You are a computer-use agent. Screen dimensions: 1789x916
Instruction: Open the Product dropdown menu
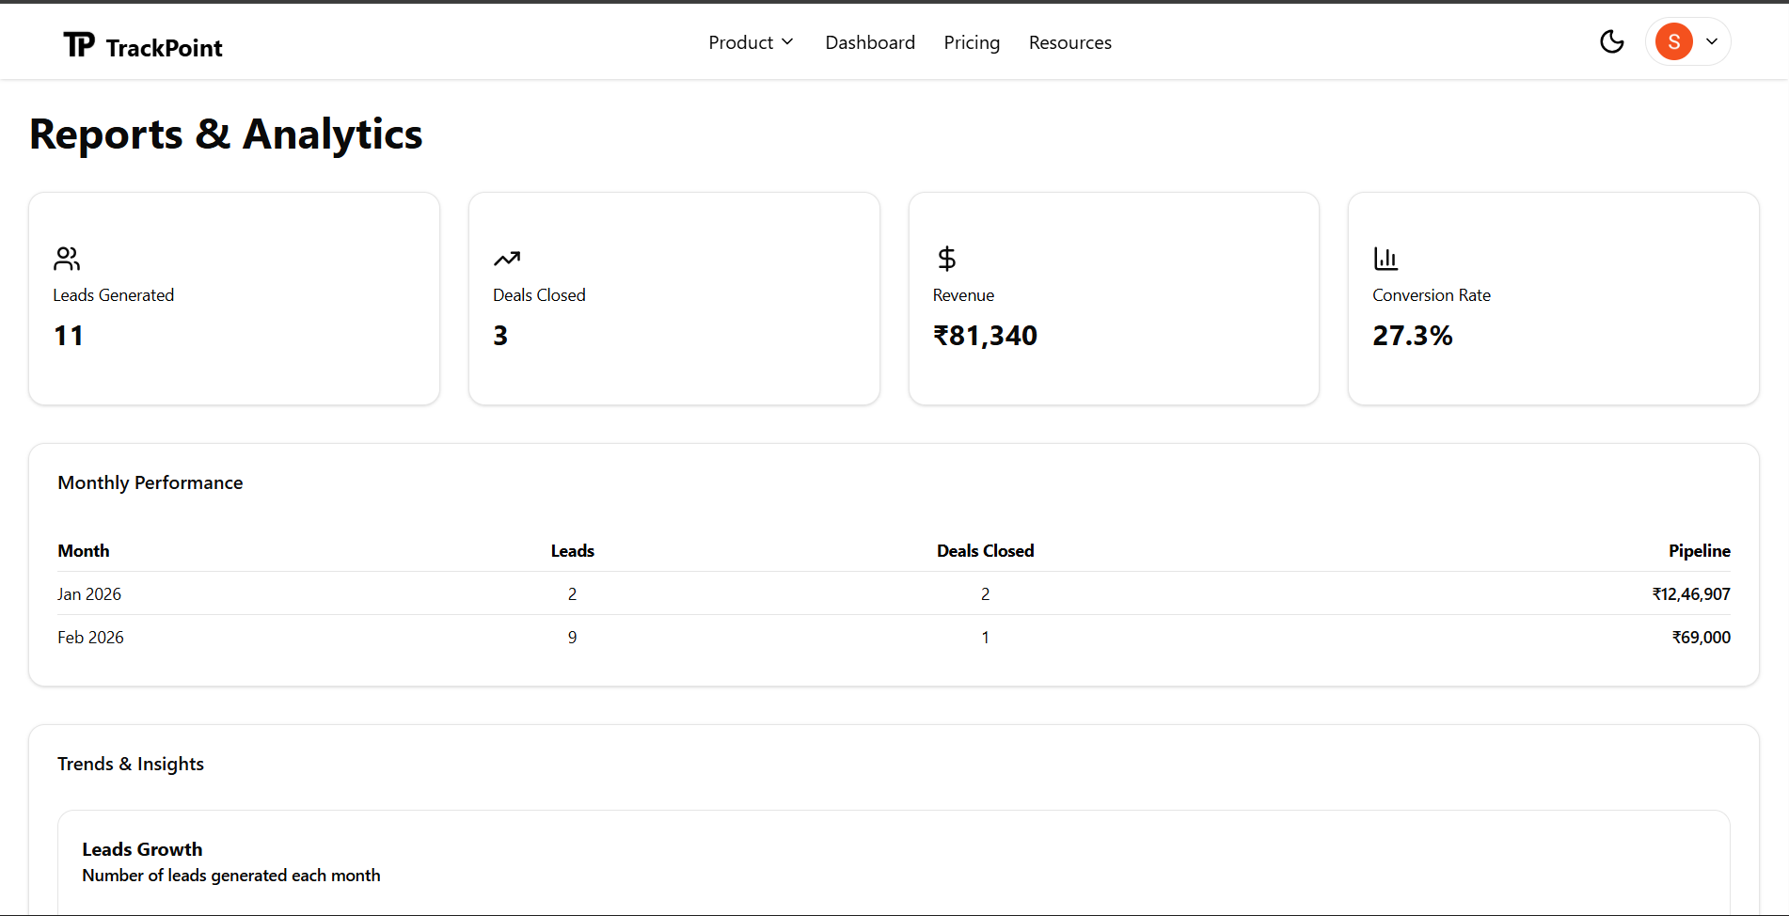click(751, 41)
